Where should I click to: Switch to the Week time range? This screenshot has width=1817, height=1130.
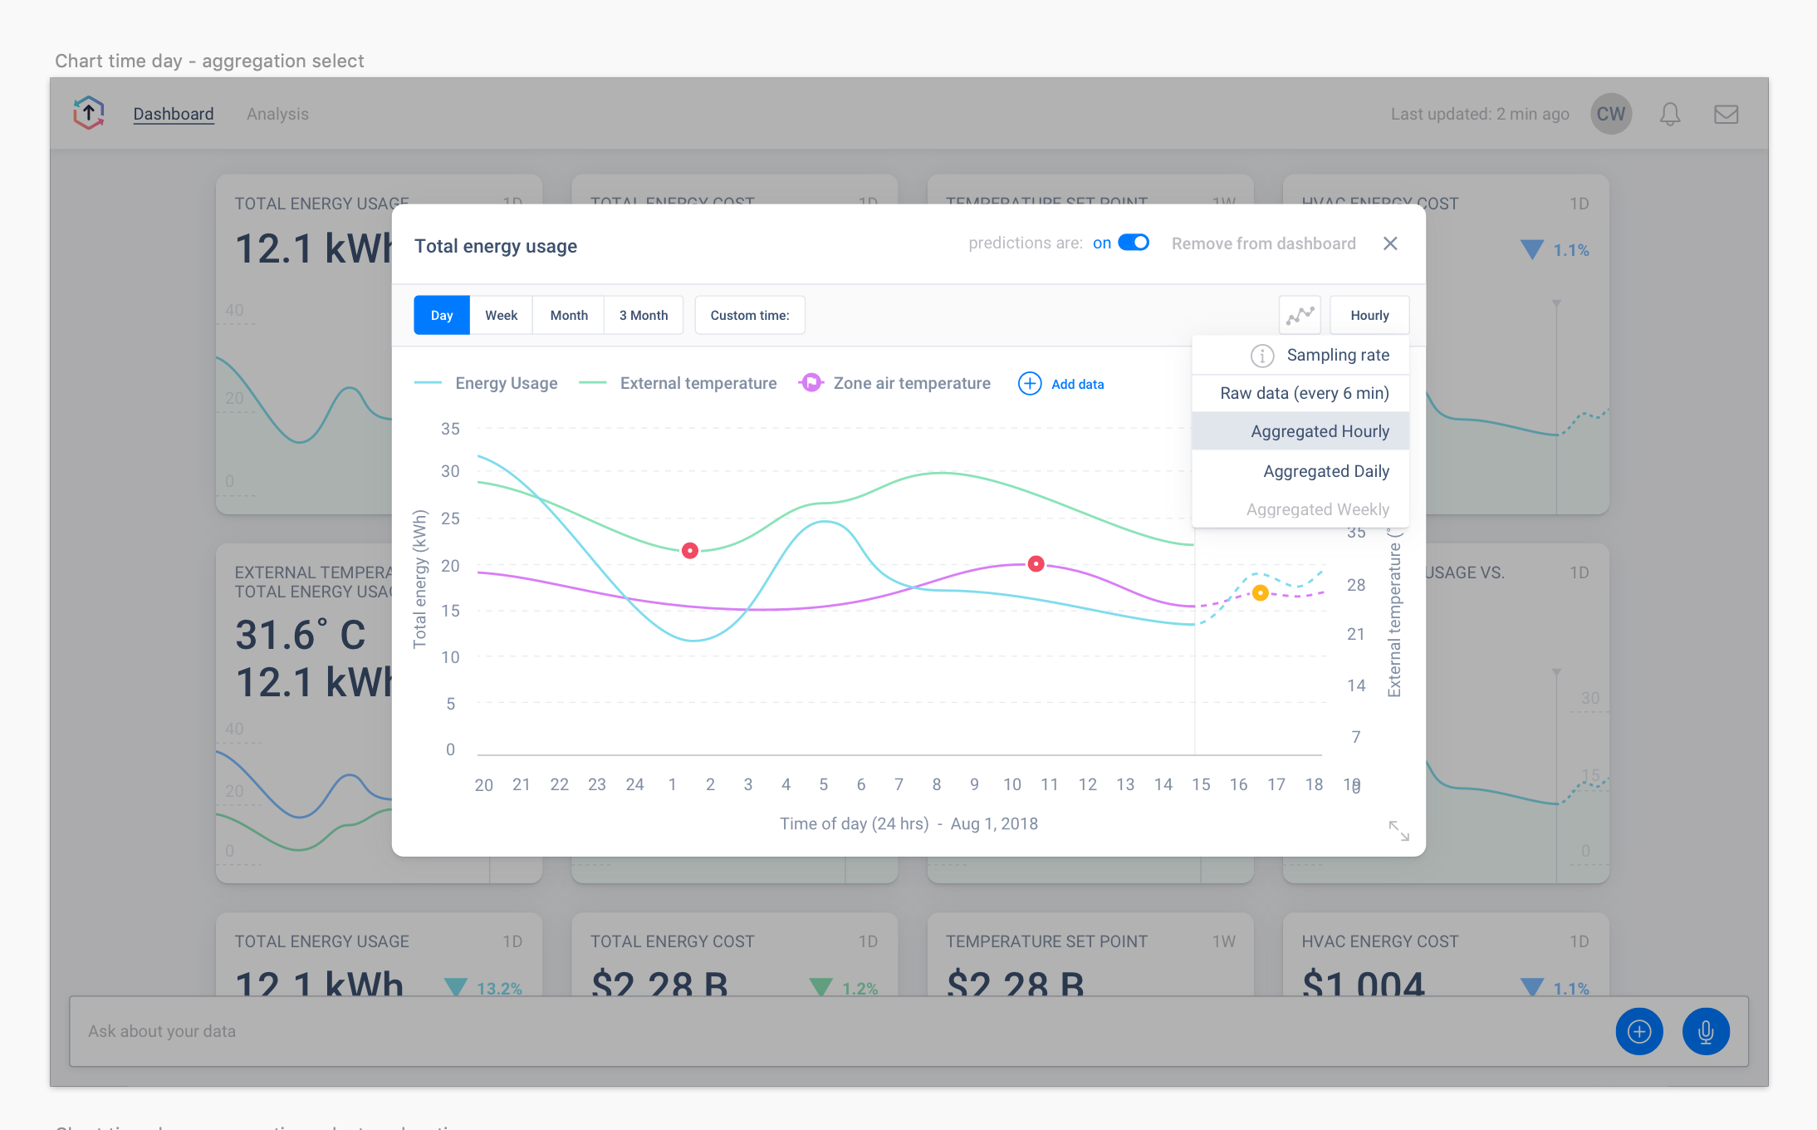(x=502, y=315)
